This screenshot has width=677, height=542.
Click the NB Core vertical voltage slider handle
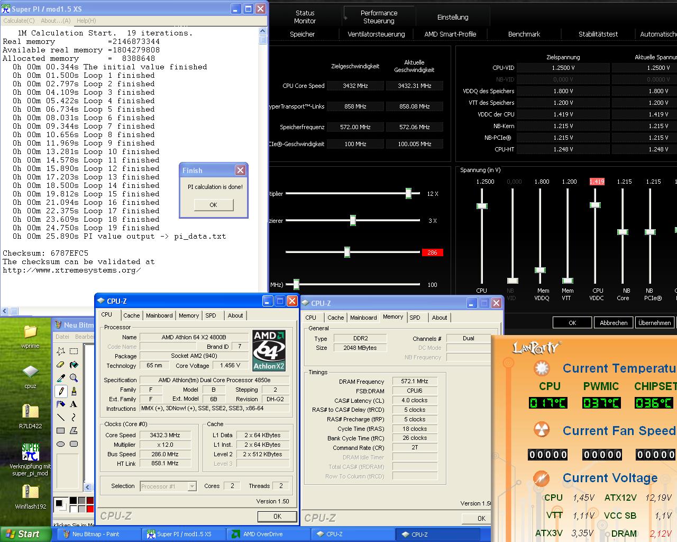[x=623, y=232]
